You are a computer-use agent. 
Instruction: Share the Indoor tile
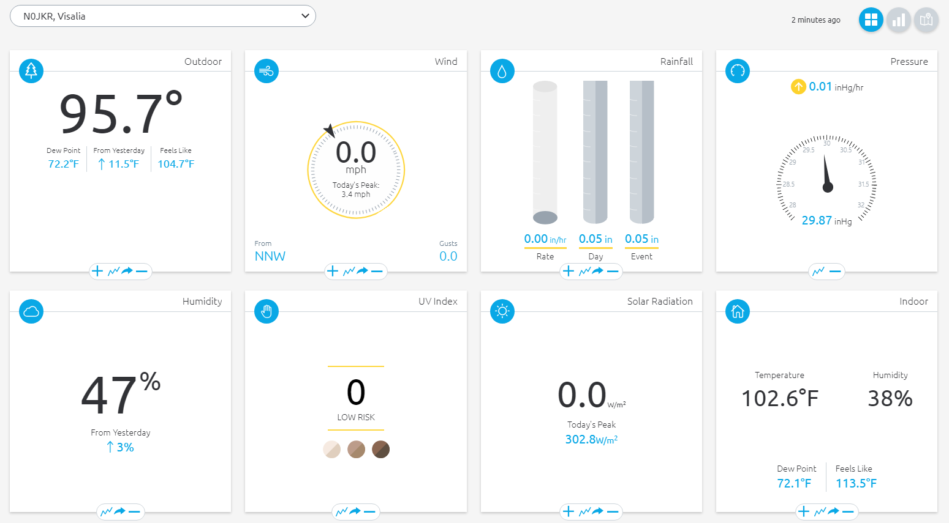pyautogui.click(x=833, y=511)
